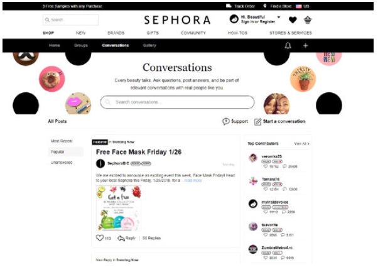This screenshot has height=272, width=378.
Task: Expand Top Contributors via View All
Action: (301, 143)
